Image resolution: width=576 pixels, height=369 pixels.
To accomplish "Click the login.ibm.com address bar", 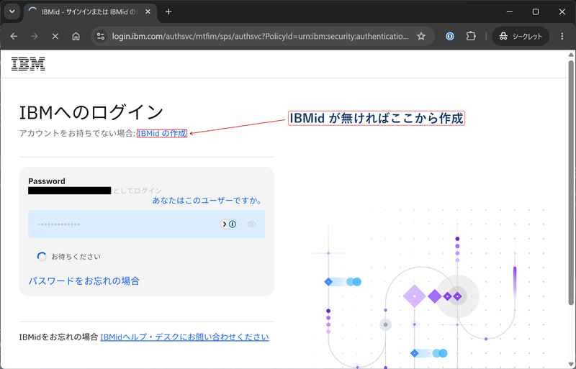I will (x=260, y=37).
